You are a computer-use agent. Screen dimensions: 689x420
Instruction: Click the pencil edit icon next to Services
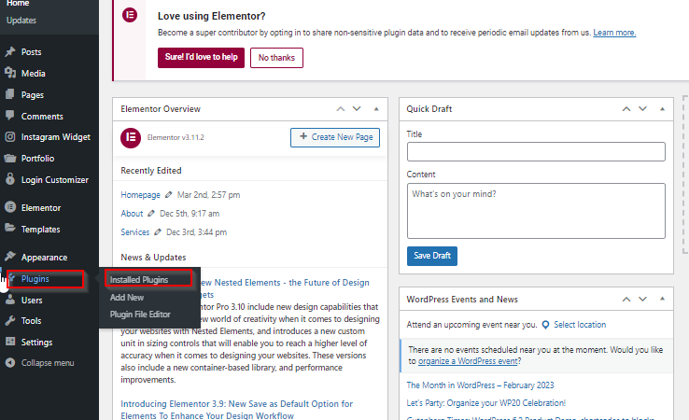tap(158, 232)
